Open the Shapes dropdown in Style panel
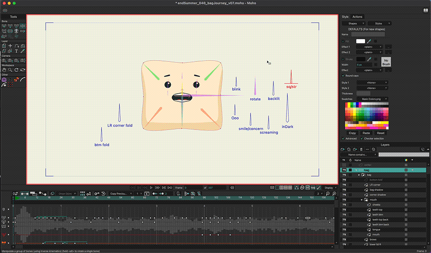The width and height of the screenshot is (431, 253). (353, 23)
